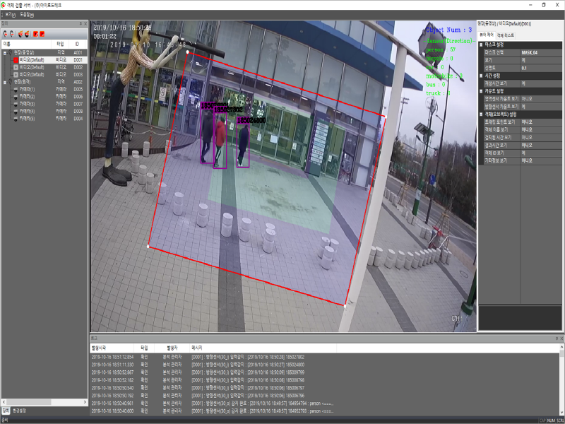Viewport: 565px width, 424px height.
Task: Select the red video icon for device D001
Action: tap(16, 60)
